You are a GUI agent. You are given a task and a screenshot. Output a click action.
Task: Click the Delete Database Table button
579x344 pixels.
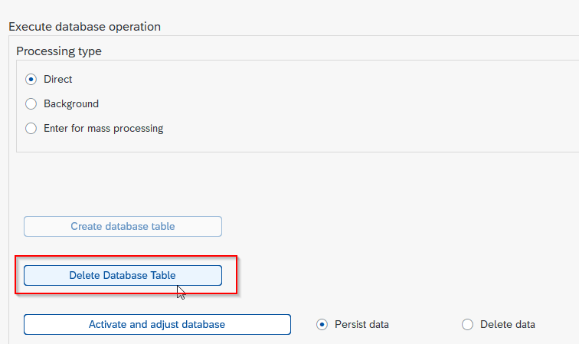point(123,275)
